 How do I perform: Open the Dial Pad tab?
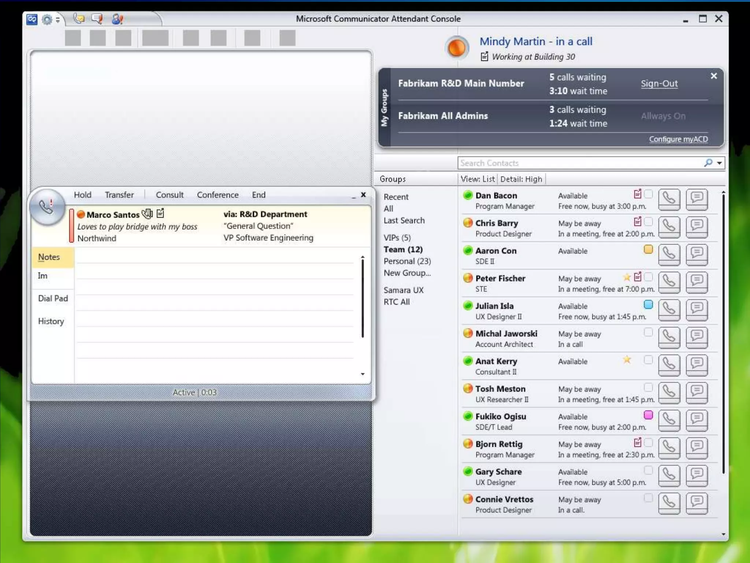click(x=53, y=298)
